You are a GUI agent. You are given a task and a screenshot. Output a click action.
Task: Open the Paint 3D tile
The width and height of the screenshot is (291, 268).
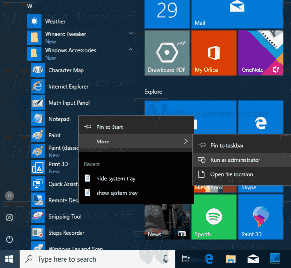click(261, 217)
